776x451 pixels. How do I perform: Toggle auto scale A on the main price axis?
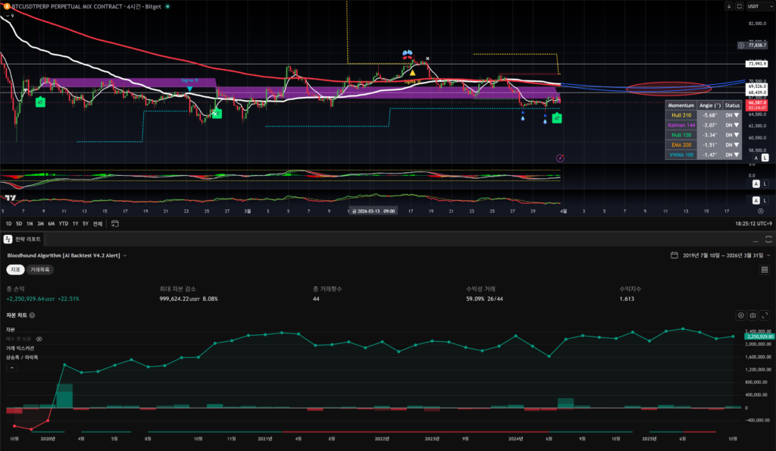click(x=756, y=157)
